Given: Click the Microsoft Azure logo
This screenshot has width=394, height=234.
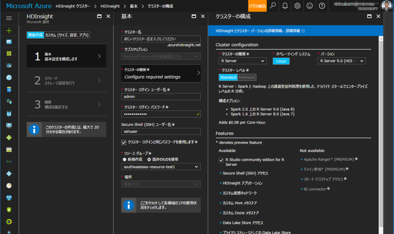Looking at the screenshot, I should [28, 6].
